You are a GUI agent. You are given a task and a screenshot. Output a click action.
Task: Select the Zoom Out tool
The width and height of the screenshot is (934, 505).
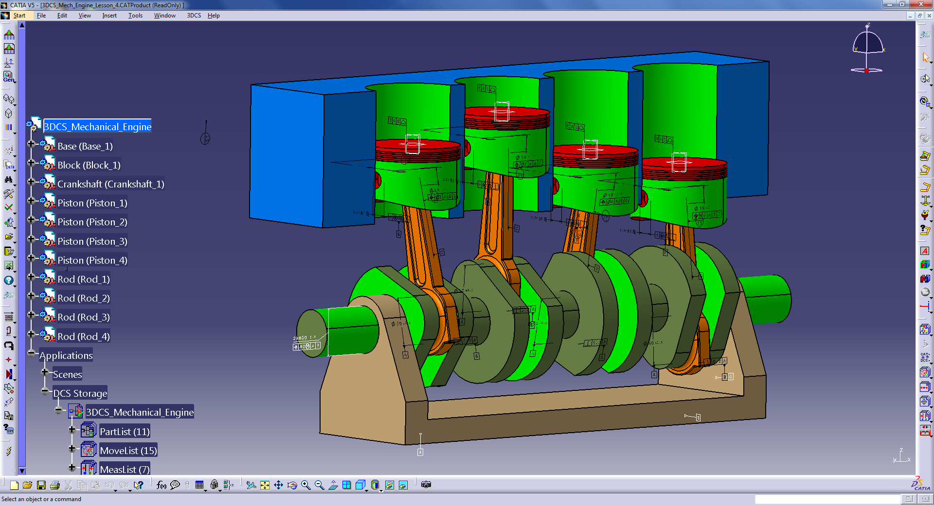coord(320,486)
